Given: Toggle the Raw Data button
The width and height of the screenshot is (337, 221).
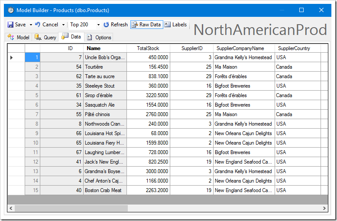Looking at the screenshot, I should pyautogui.click(x=146, y=25).
